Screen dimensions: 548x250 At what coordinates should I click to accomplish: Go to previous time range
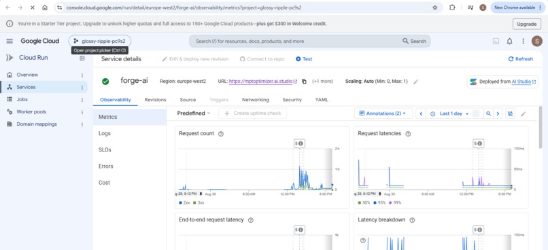click(x=421, y=113)
